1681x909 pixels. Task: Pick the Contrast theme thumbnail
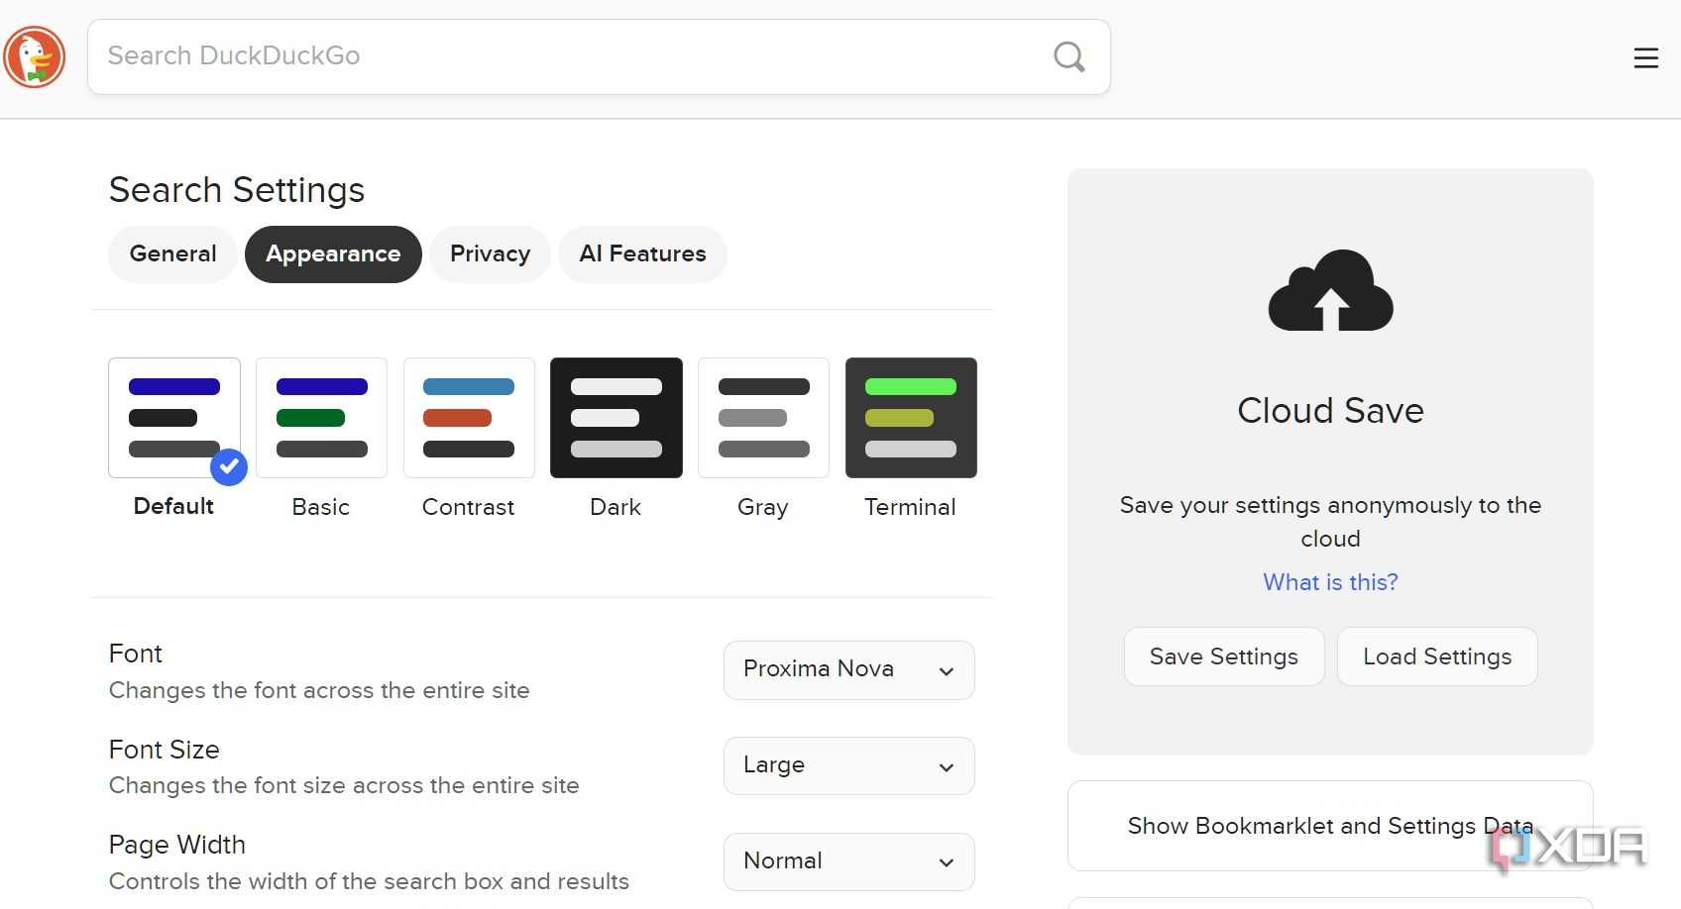coord(469,418)
